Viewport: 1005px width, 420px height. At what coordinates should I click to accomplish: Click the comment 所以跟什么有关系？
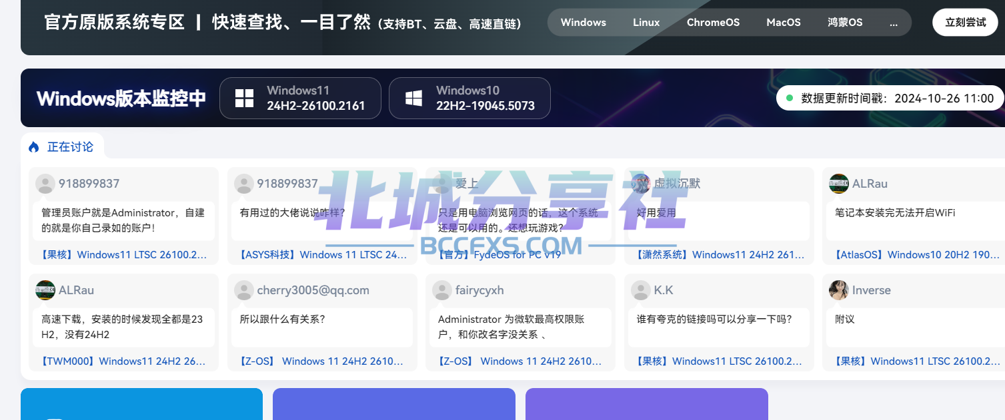[x=282, y=319]
